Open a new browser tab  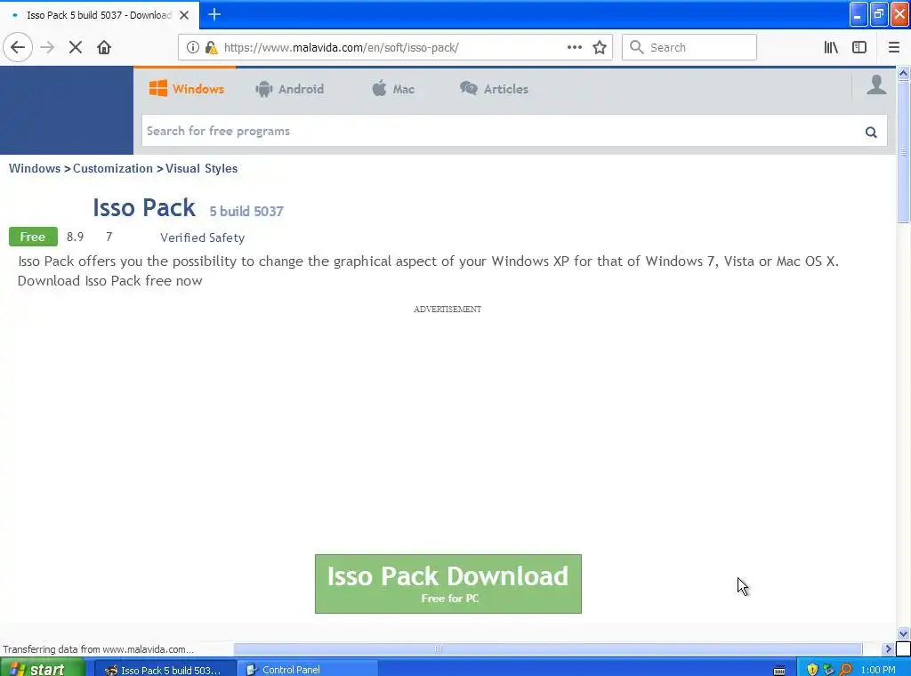(214, 14)
